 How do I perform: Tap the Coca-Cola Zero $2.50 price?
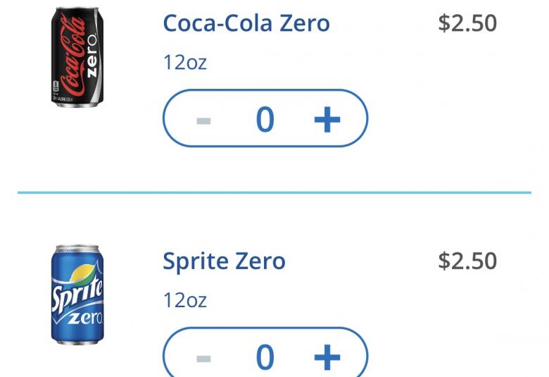pos(467,23)
